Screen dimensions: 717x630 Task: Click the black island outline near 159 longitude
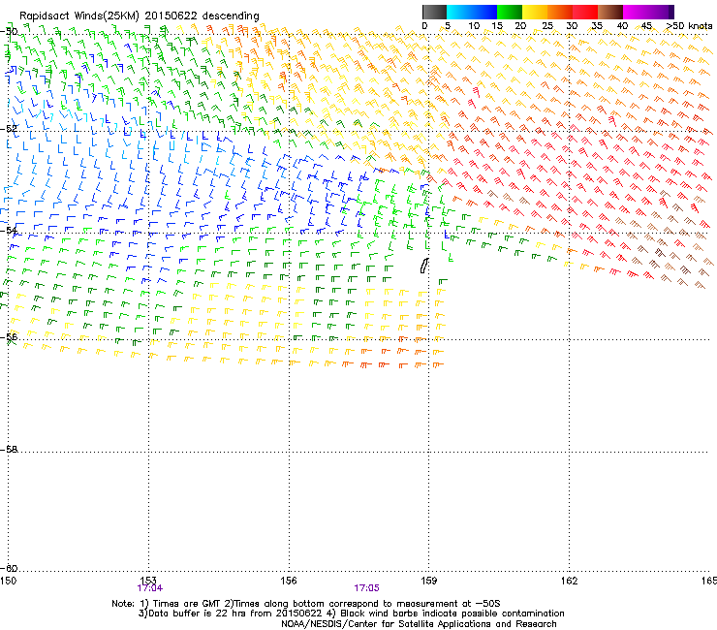point(423,266)
